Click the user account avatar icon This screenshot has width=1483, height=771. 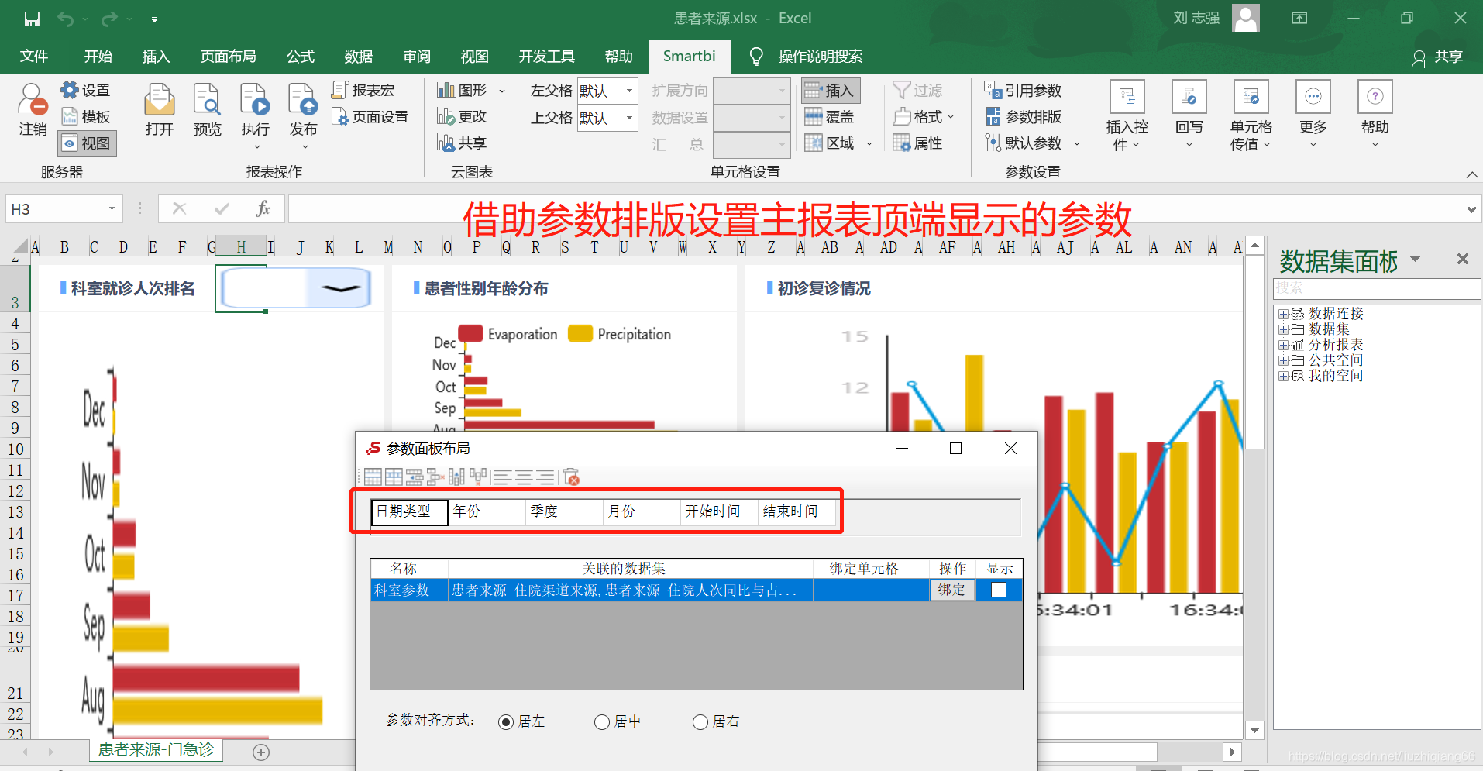click(x=1246, y=18)
